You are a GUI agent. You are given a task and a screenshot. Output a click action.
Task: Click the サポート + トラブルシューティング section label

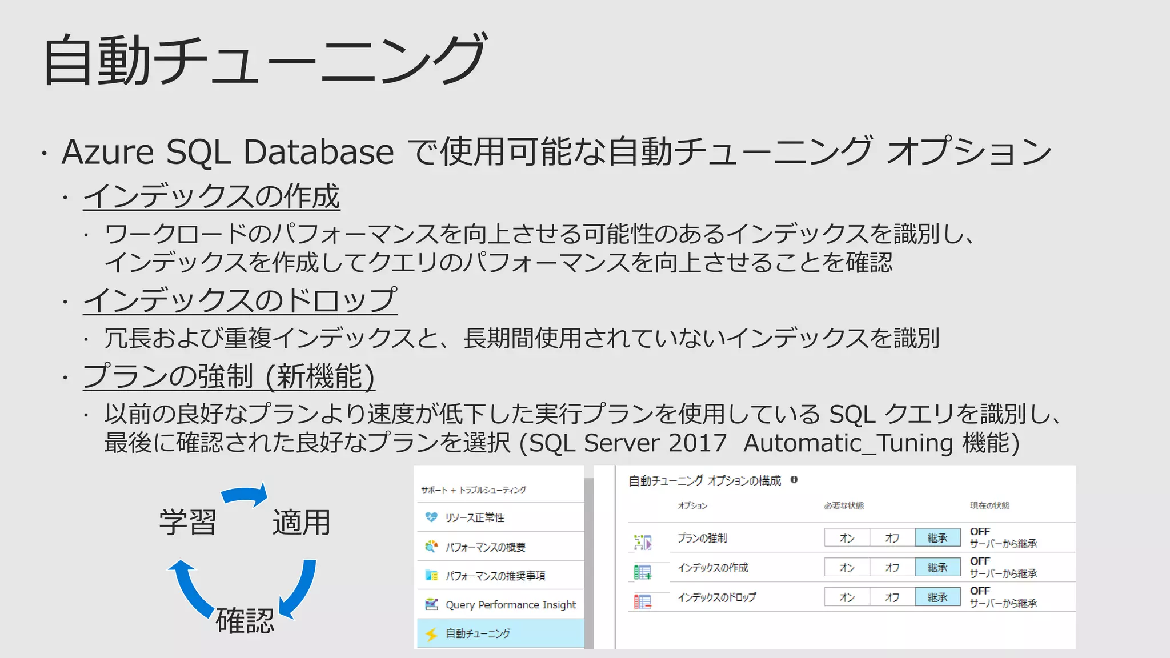pyautogui.click(x=474, y=490)
